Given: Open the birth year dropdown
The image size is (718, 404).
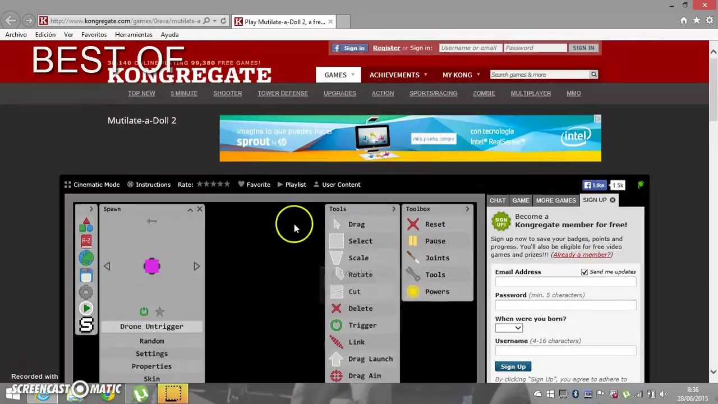Looking at the screenshot, I should click(x=509, y=328).
